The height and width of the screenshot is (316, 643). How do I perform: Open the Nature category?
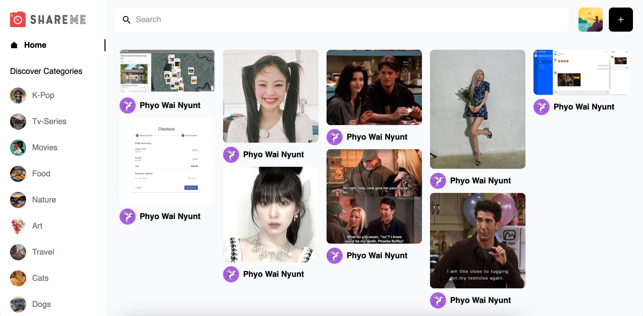44,200
